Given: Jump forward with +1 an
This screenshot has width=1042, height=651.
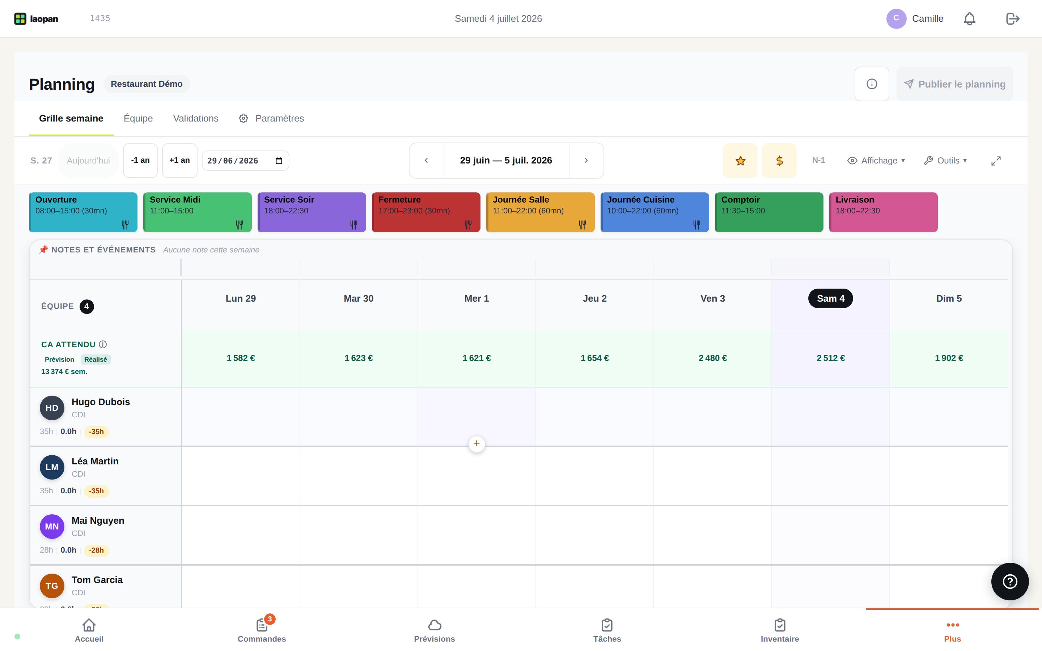Looking at the screenshot, I should (179, 161).
